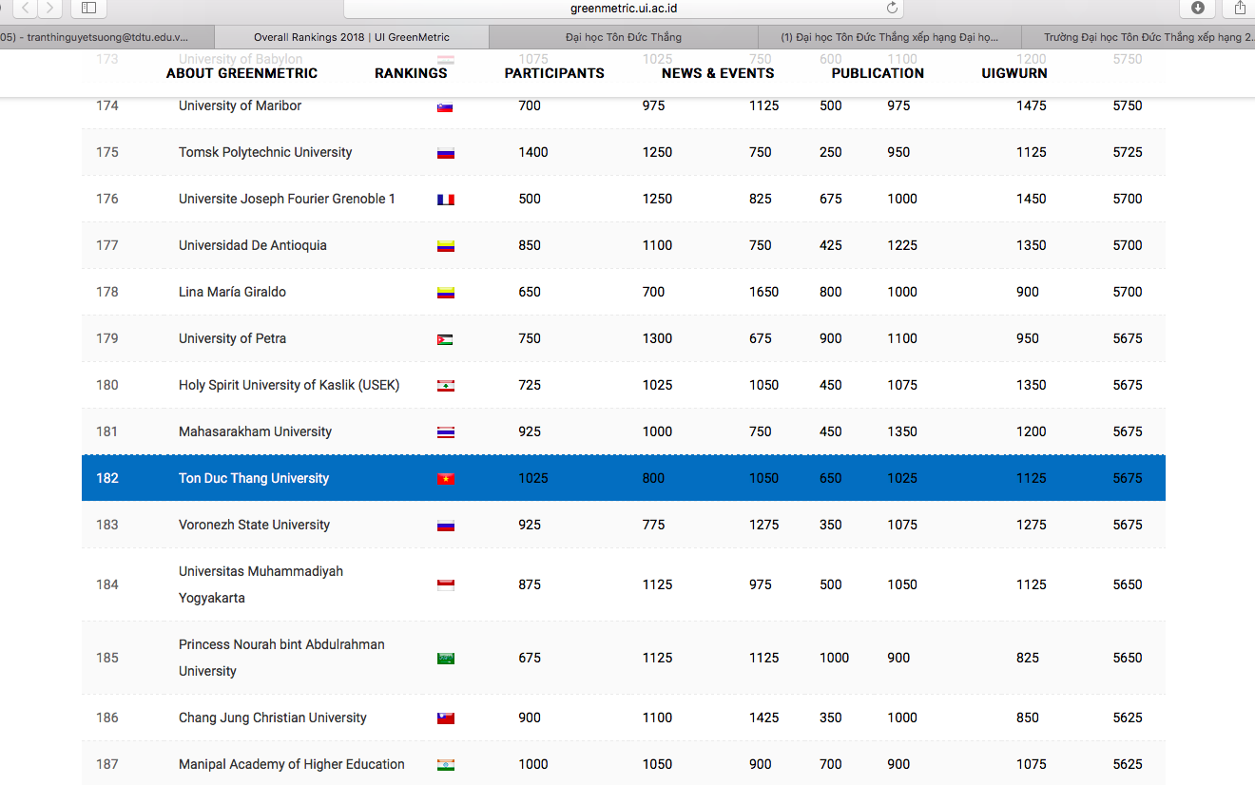Click the France flag beside Universite Joseph Fourier Grenoble
The height and width of the screenshot is (785, 1255).
point(446,199)
